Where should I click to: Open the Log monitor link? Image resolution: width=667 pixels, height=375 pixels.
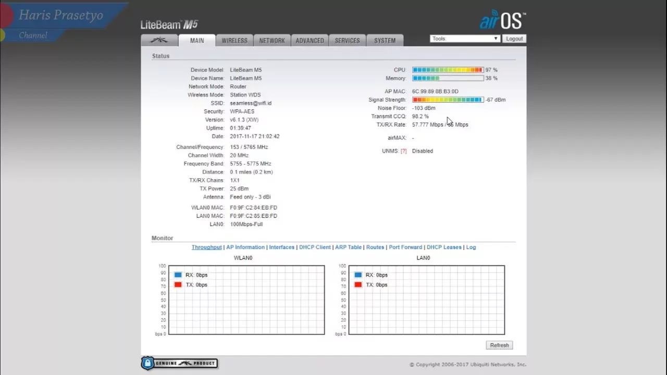471,247
